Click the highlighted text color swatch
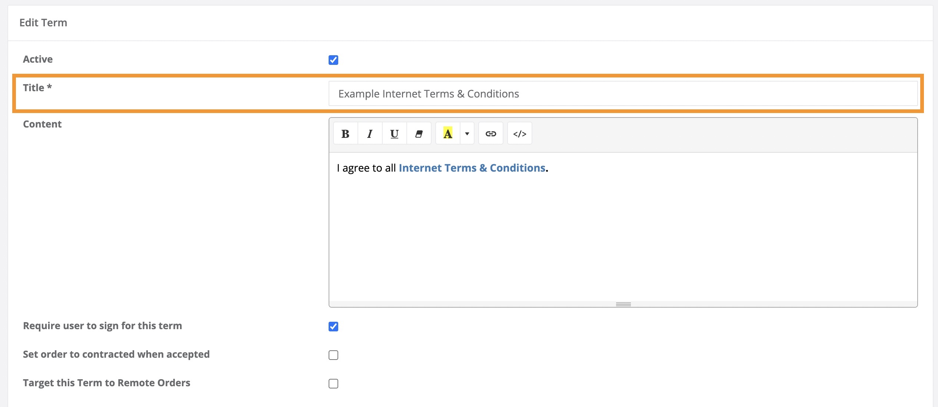 [x=448, y=133]
